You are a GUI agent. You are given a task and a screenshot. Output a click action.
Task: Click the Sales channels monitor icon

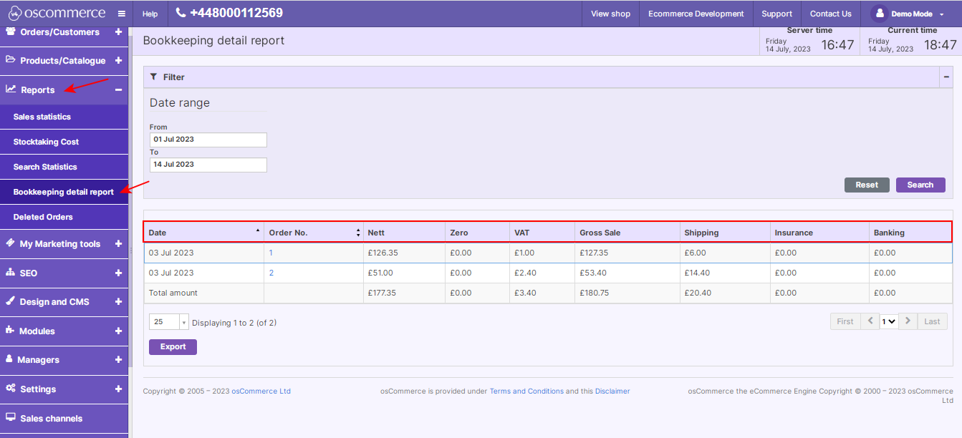[x=11, y=417]
